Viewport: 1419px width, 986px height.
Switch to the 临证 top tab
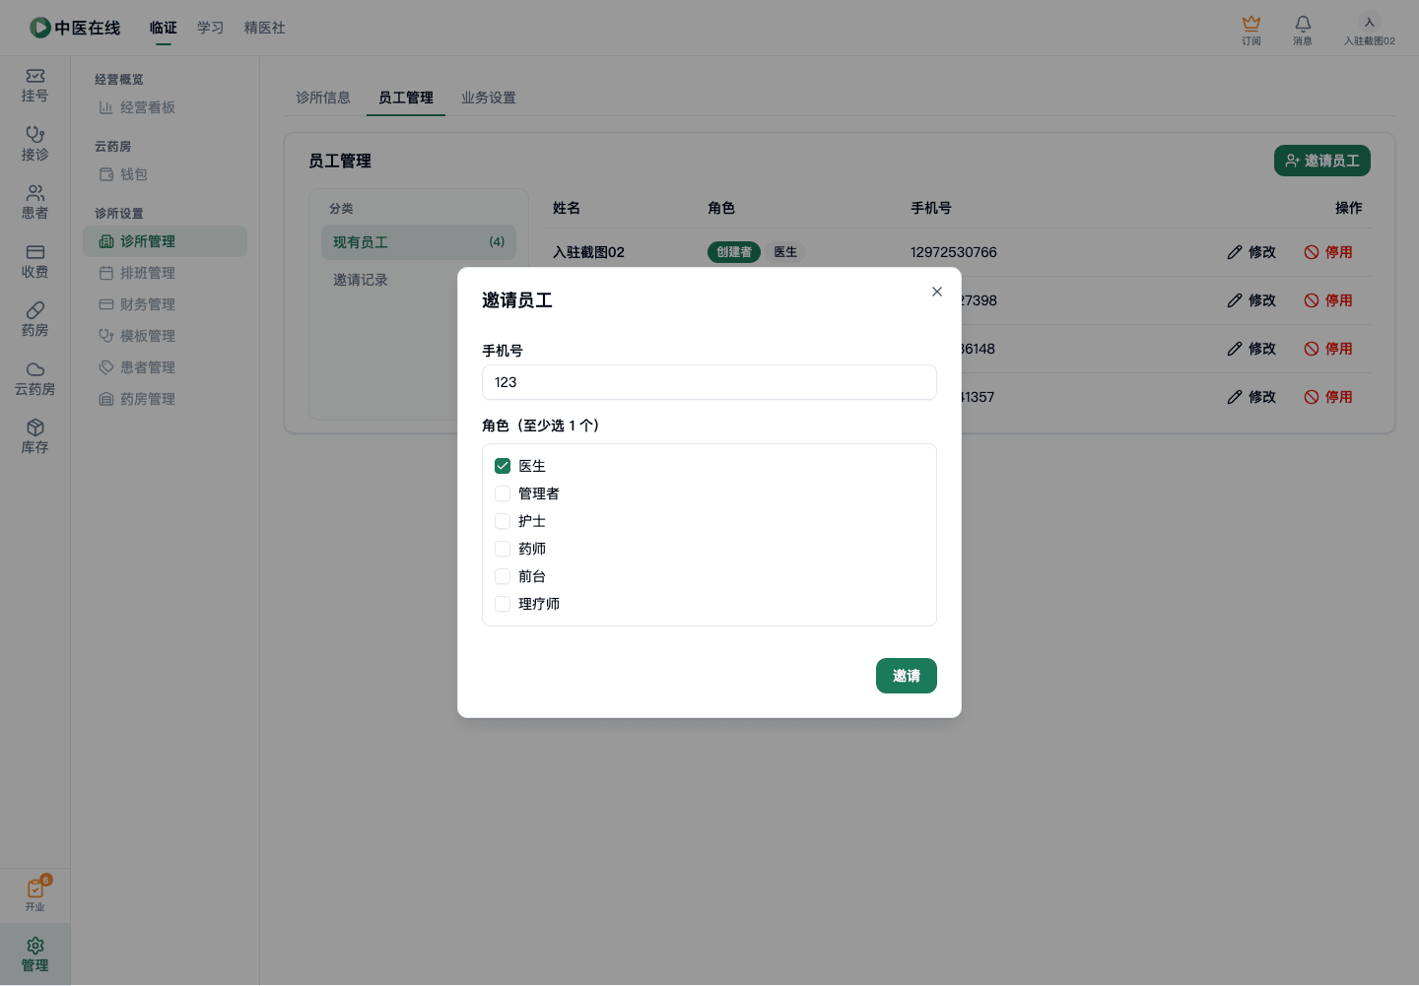164,28
